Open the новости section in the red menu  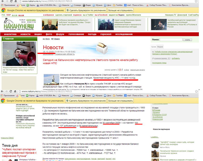[x=25, y=34]
